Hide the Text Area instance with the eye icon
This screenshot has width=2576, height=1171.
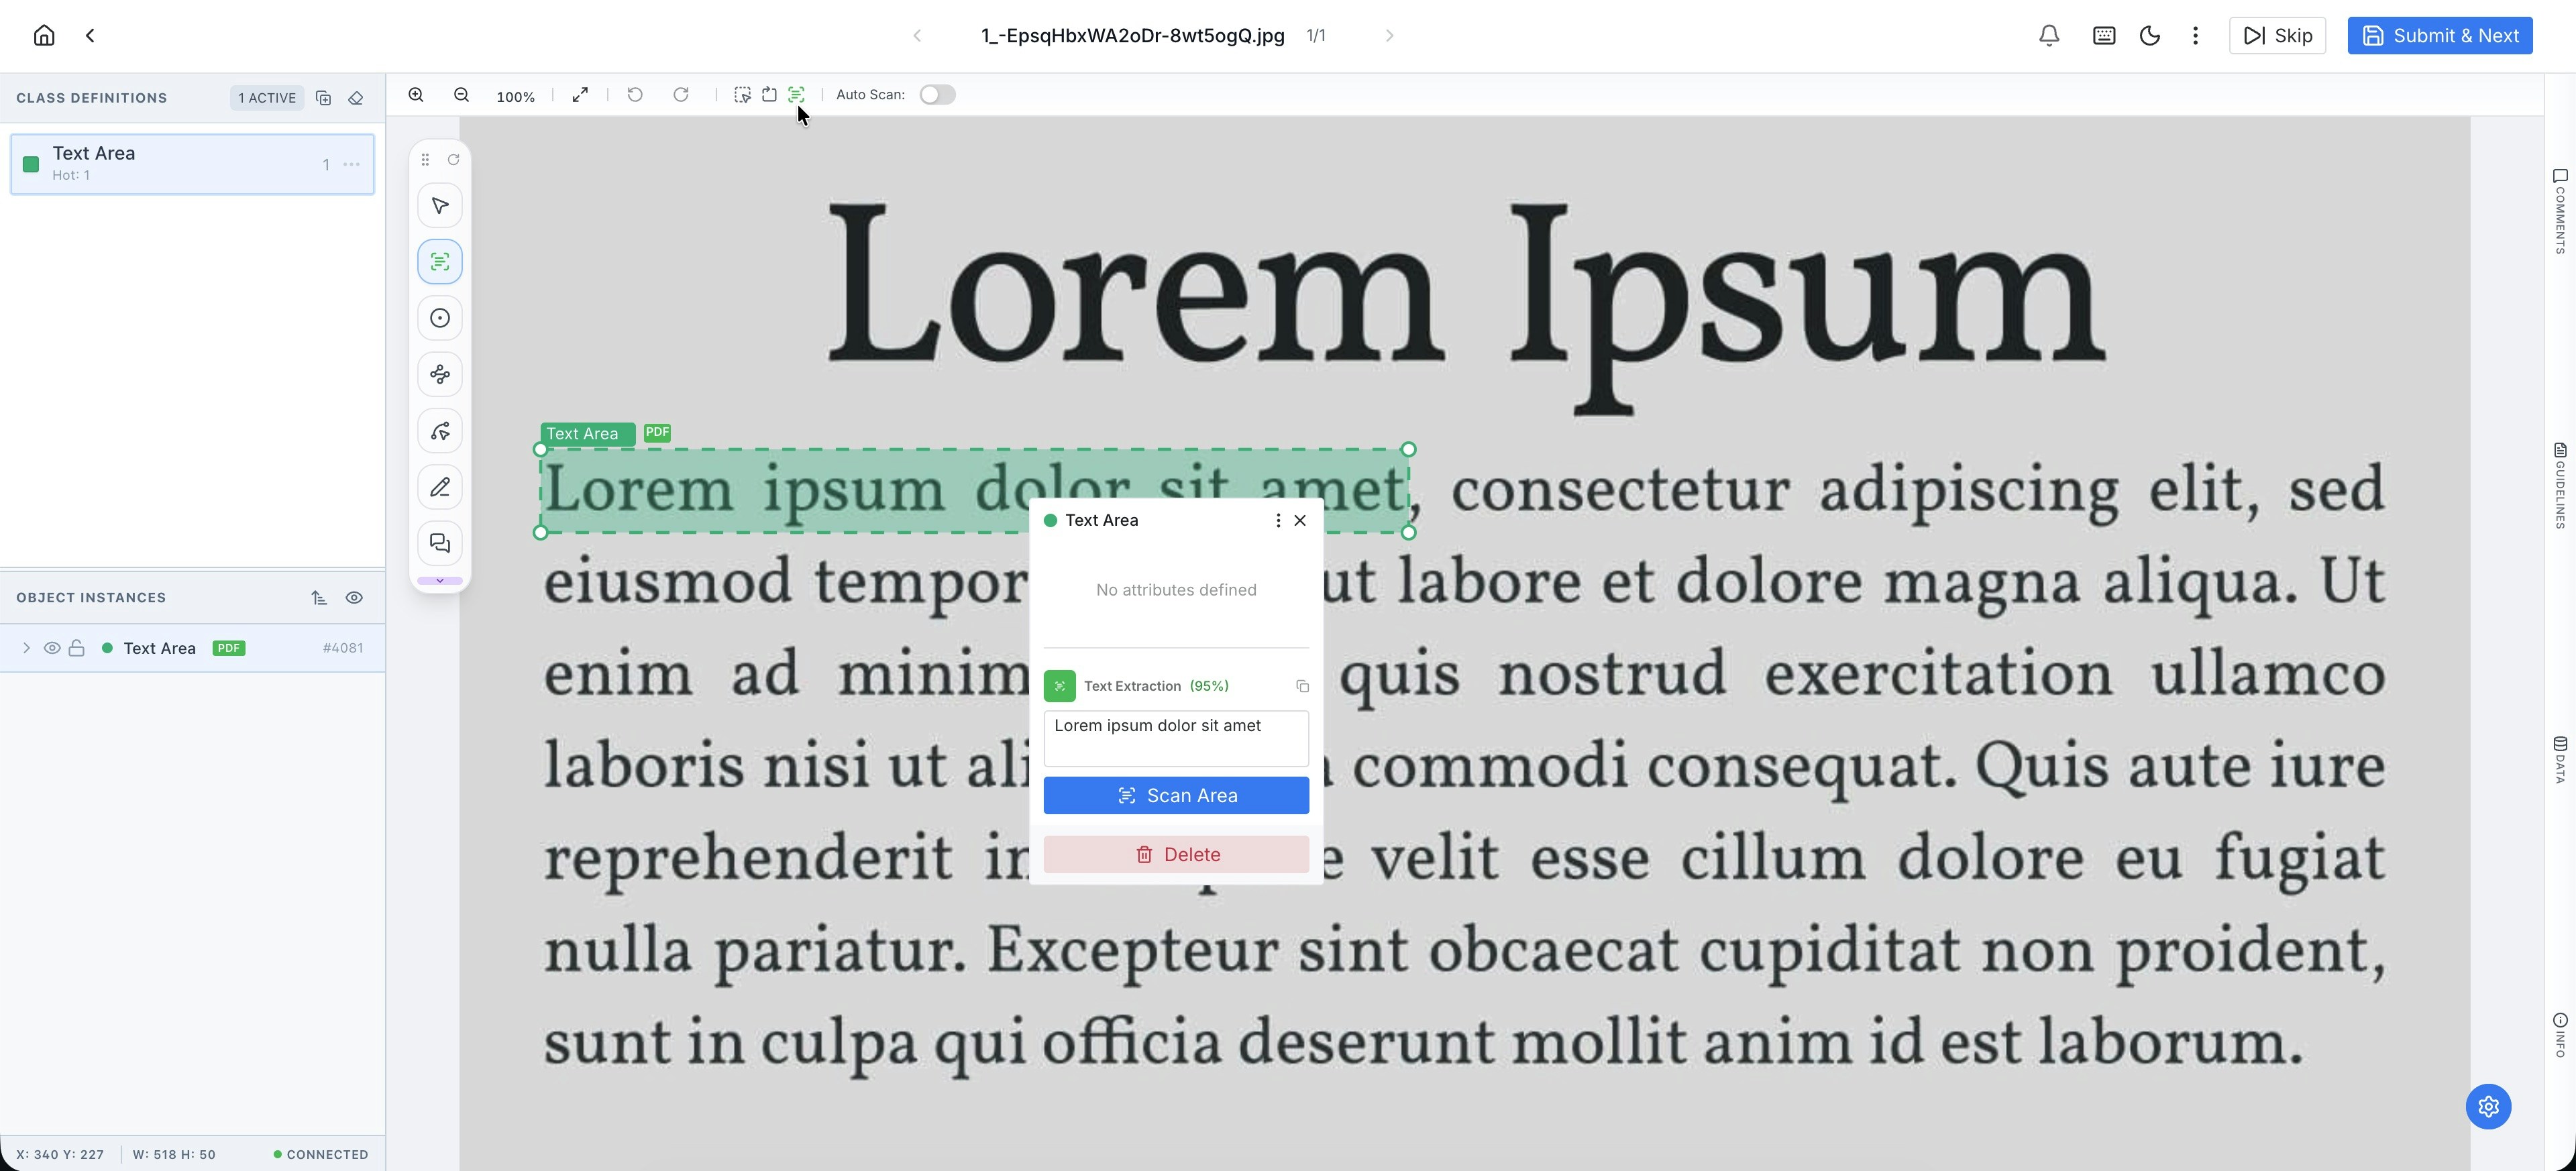coord(51,648)
